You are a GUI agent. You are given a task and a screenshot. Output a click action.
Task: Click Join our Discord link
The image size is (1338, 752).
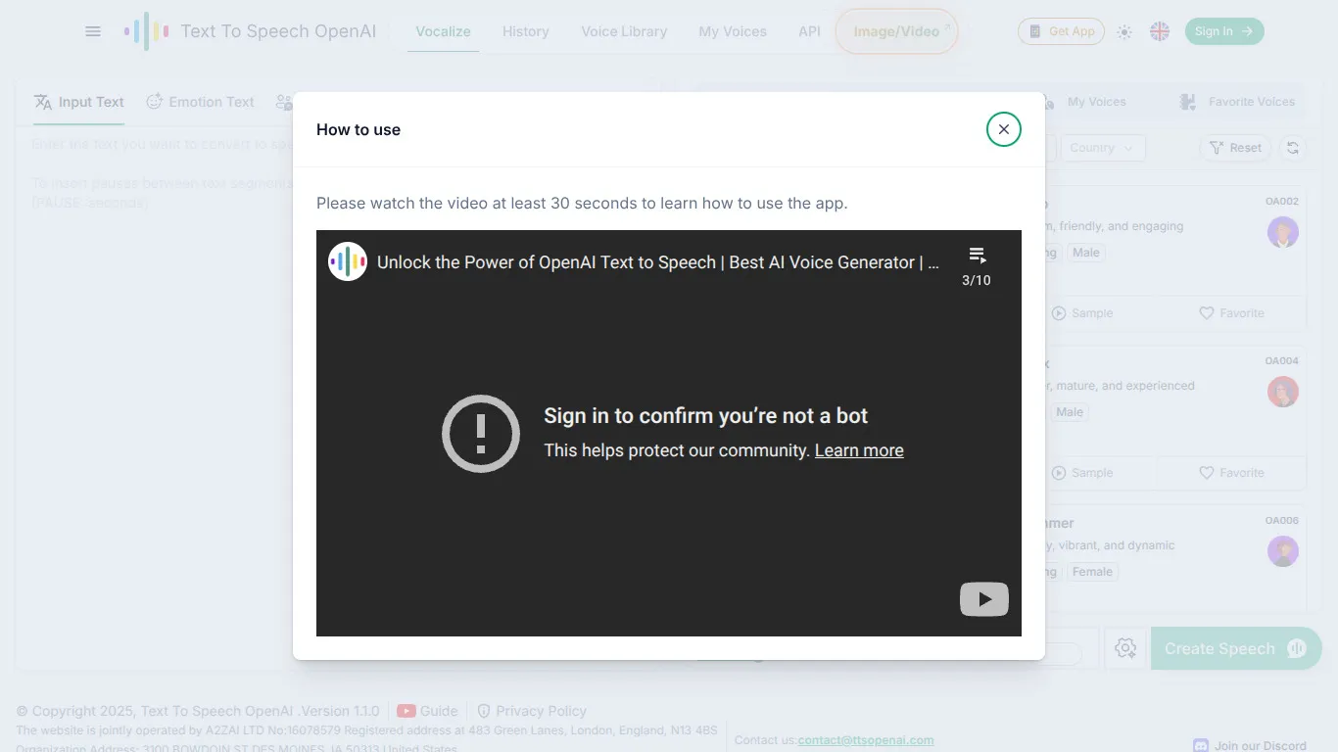(x=1250, y=745)
